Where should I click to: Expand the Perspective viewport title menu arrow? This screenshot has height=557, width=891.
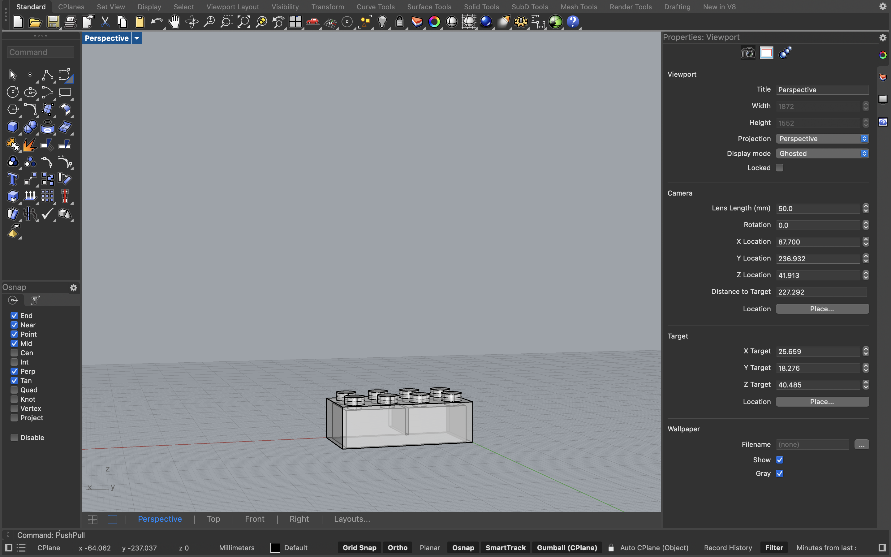tap(137, 38)
